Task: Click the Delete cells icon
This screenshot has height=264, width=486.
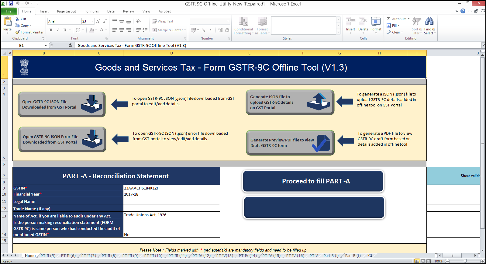Action: pyautogui.click(x=363, y=21)
